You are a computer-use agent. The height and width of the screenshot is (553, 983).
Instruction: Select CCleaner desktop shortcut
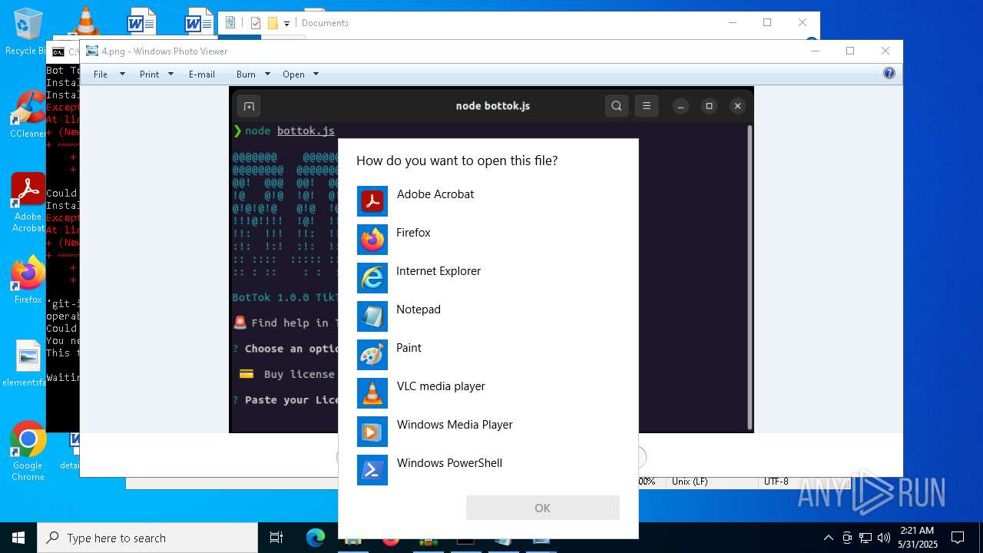coord(28,115)
